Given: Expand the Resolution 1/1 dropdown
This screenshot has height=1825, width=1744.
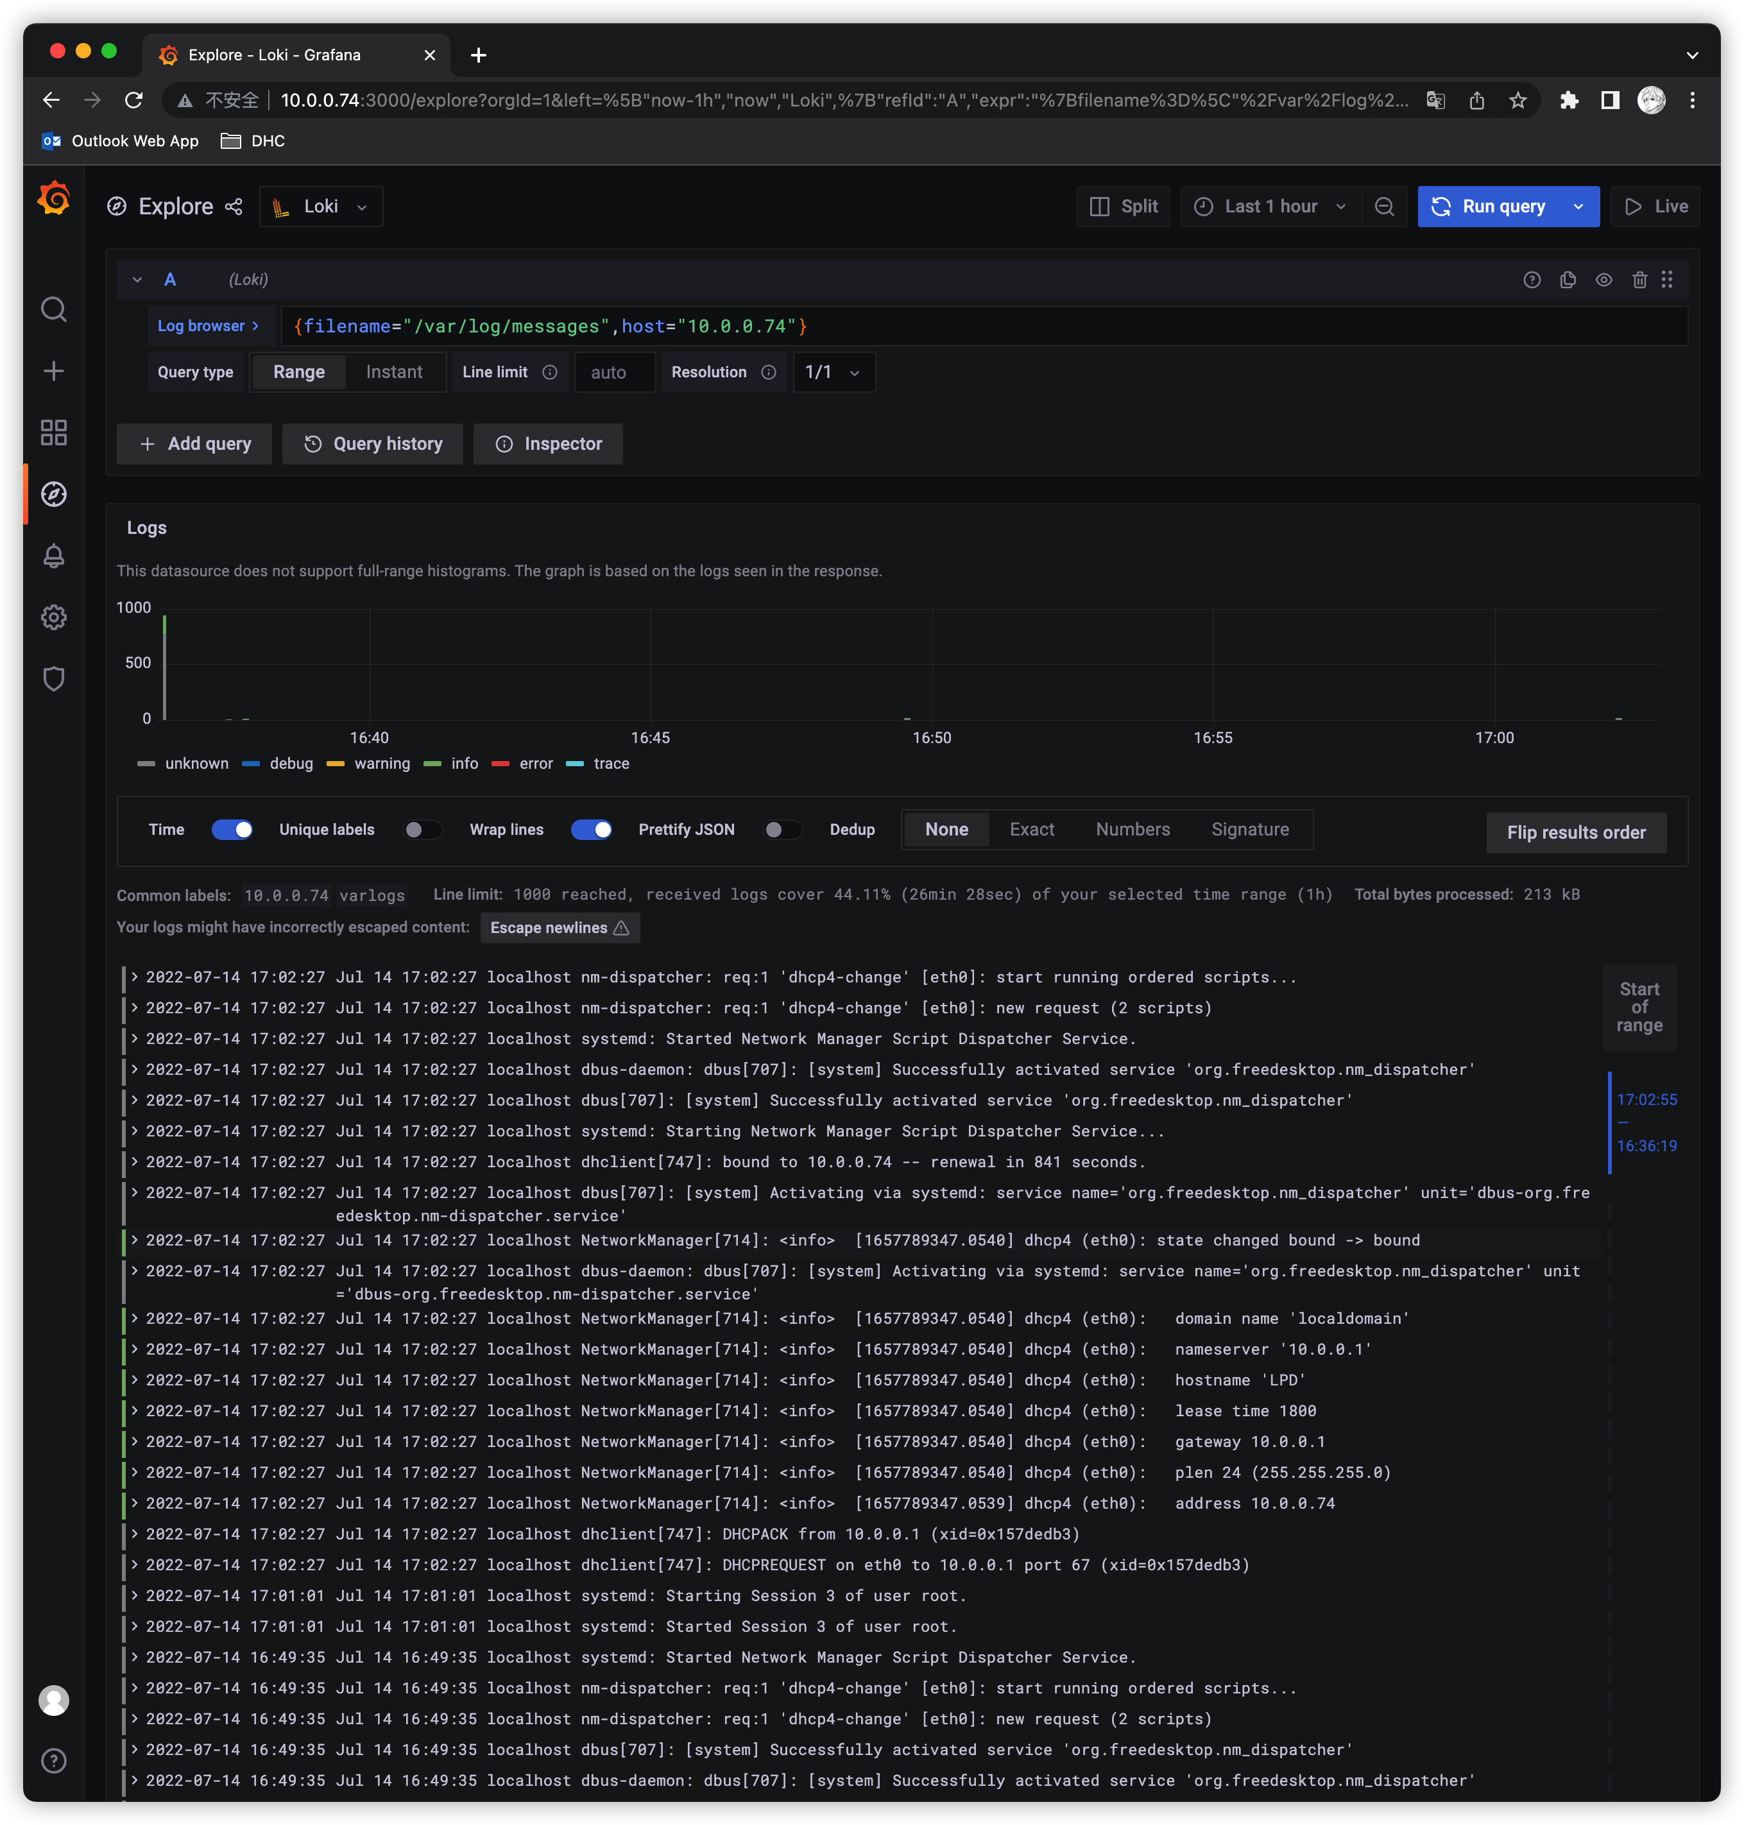Looking at the screenshot, I should (833, 372).
